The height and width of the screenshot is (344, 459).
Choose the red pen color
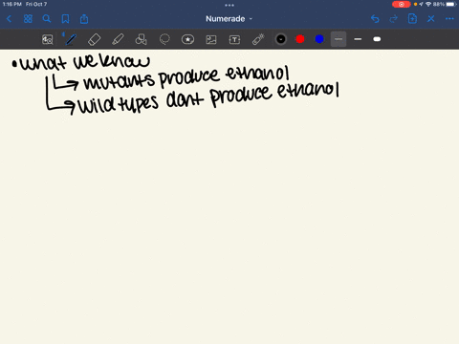[x=300, y=39]
